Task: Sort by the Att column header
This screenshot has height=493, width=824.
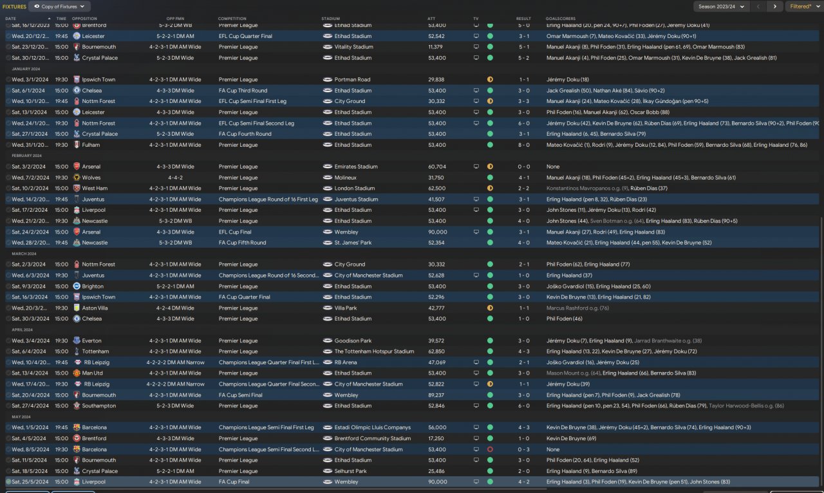Action: tap(431, 19)
